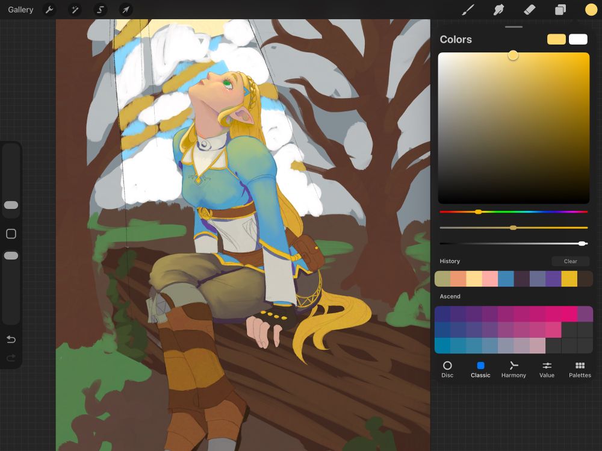The width and height of the screenshot is (602, 451).
Task: Tap the square Modify button in sidebar
Action: [x=11, y=234]
